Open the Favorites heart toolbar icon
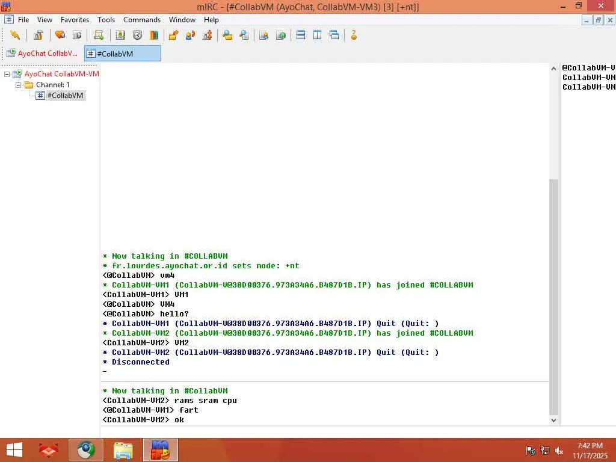 click(60, 35)
